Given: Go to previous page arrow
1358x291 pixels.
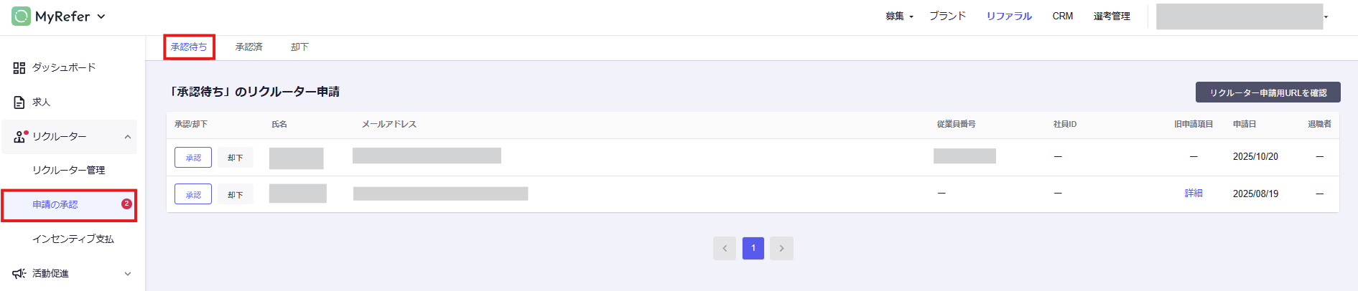Looking at the screenshot, I should click(x=725, y=249).
